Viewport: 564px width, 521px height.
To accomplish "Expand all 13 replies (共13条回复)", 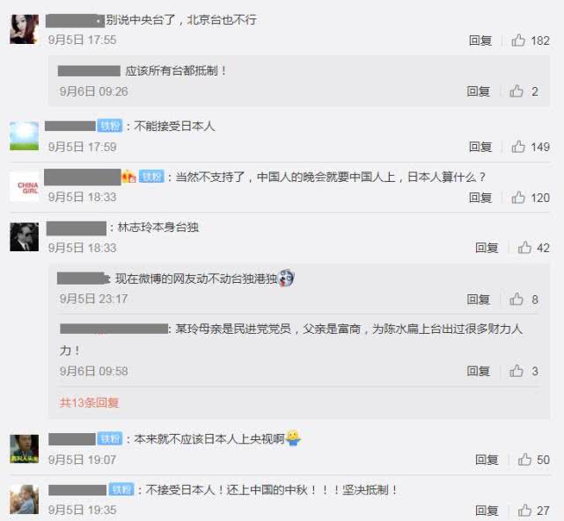I will [x=89, y=402].
